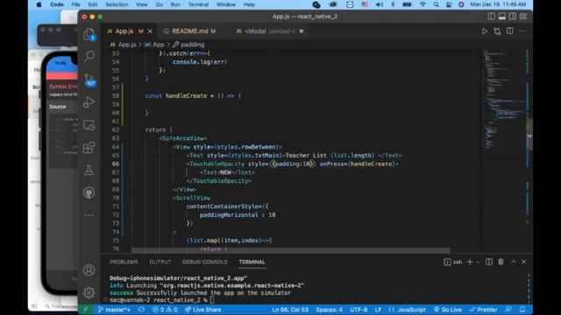Open Source Control view with 127 badge
The width and height of the screenshot is (561, 315).
89,80
